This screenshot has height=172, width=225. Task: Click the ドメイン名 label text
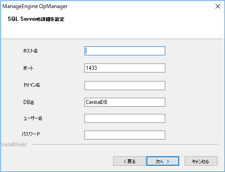(31, 85)
